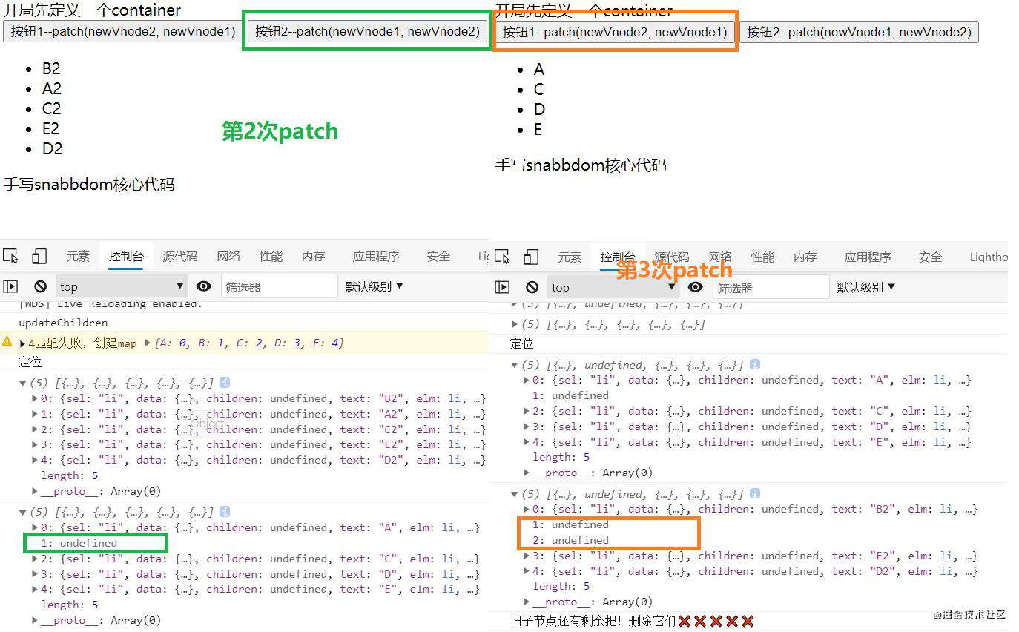Expand the li row with text A2, left console
1019x632 pixels.
[35, 414]
